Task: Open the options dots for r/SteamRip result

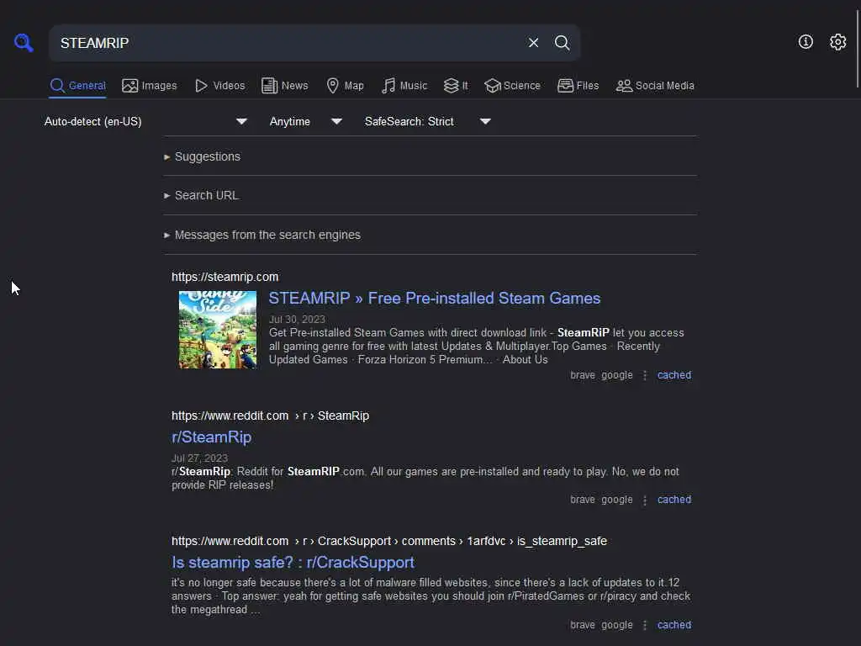Action: (x=645, y=500)
